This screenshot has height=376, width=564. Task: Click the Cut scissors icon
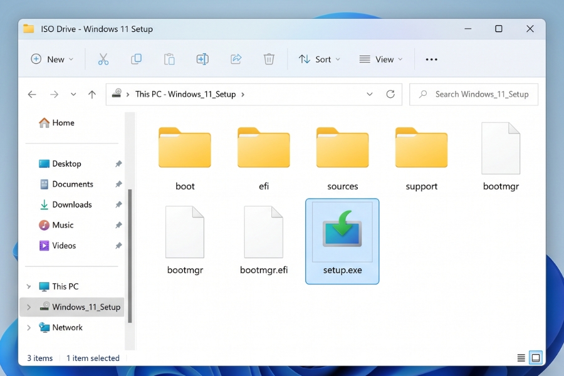pos(103,59)
